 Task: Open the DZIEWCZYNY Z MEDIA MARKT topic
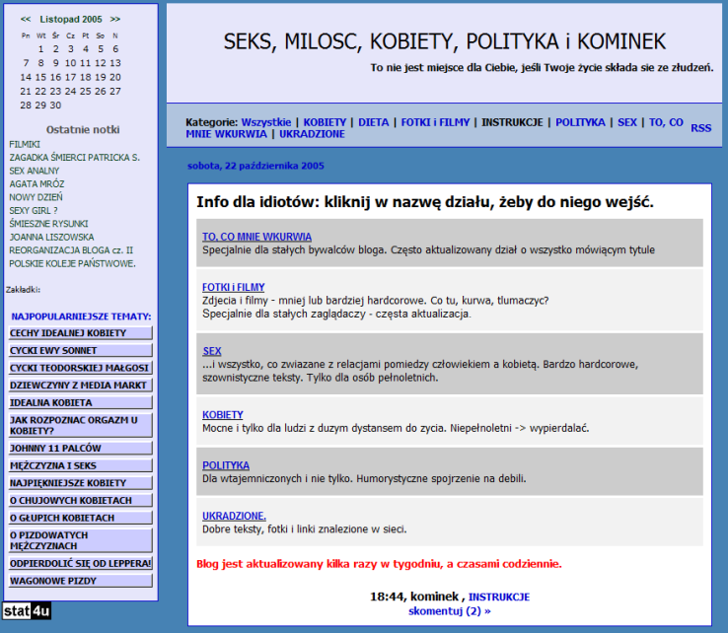coord(80,386)
